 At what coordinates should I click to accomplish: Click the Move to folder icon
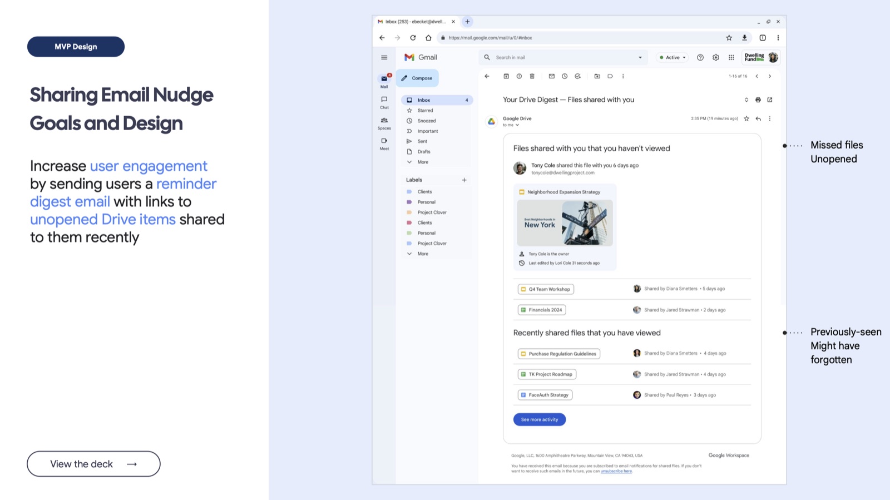tap(597, 76)
